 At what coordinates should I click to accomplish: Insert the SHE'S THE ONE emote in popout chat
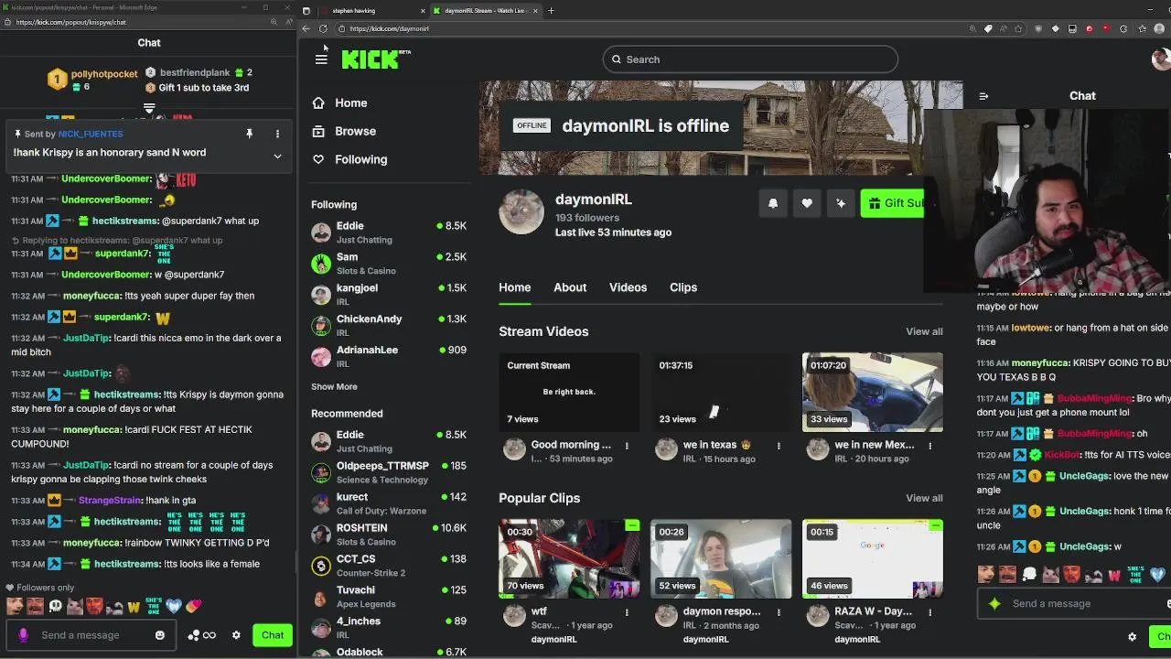click(x=154, y=606)
